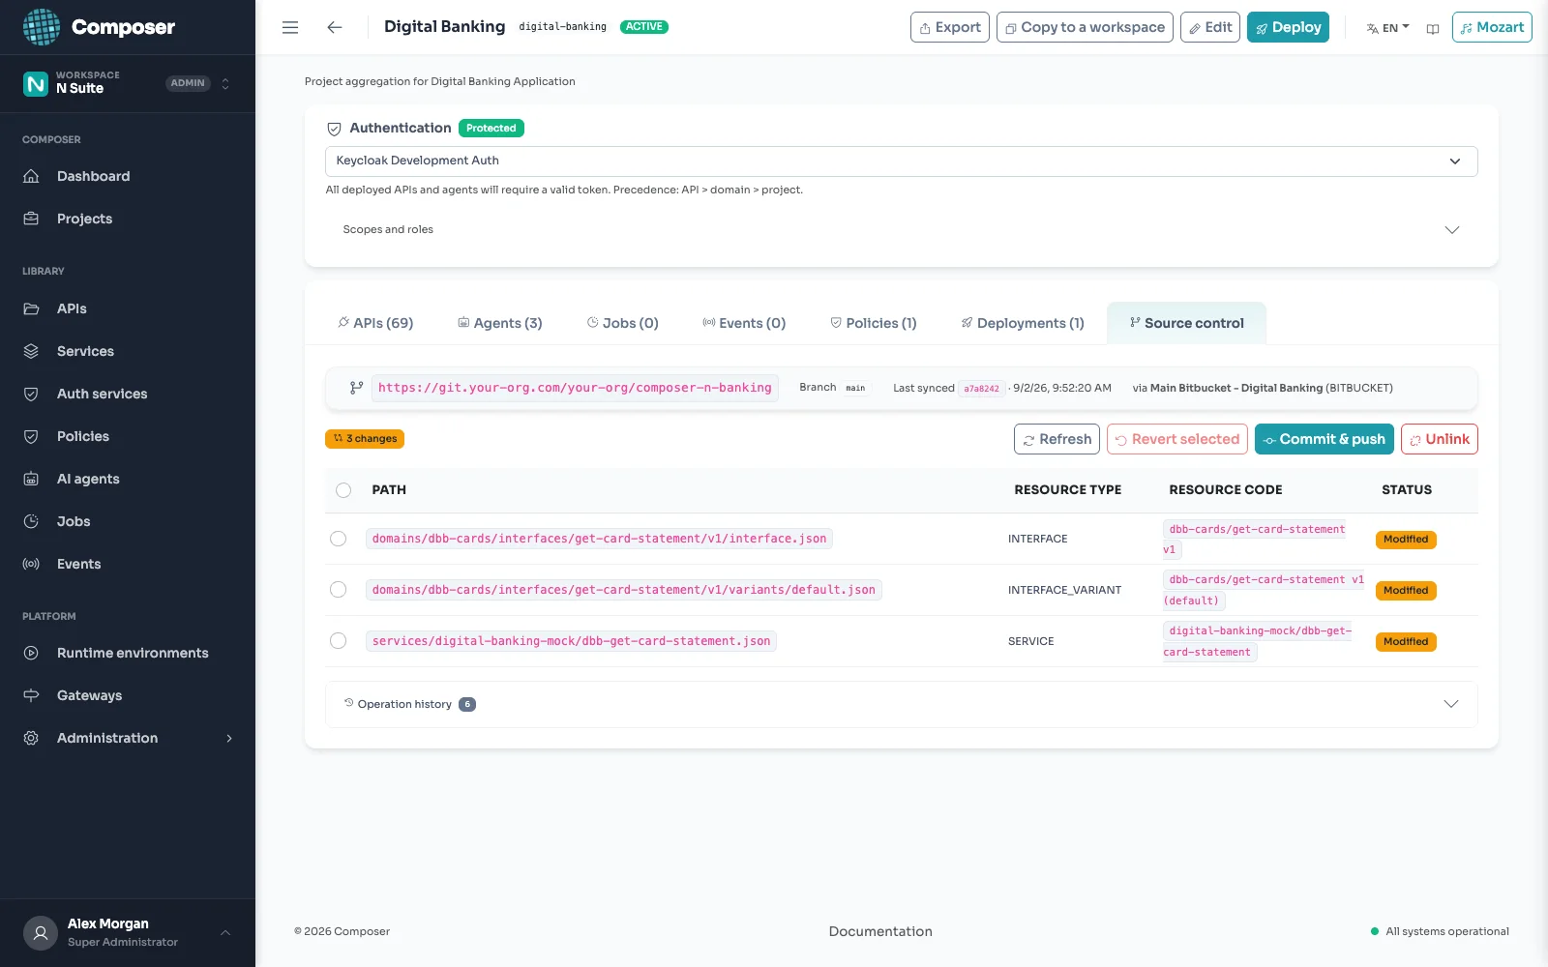
Task: Open EN language dropdown
Action: click(x=1387, y=28)
